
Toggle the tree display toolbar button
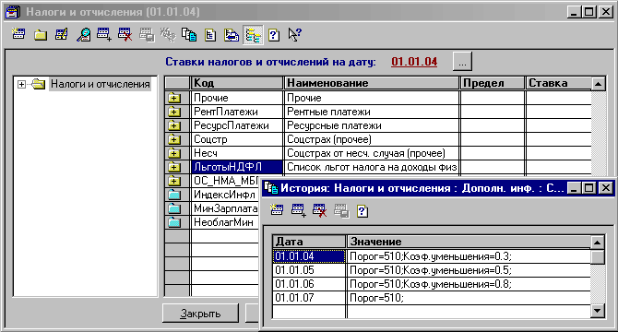(x=253, y=35)
